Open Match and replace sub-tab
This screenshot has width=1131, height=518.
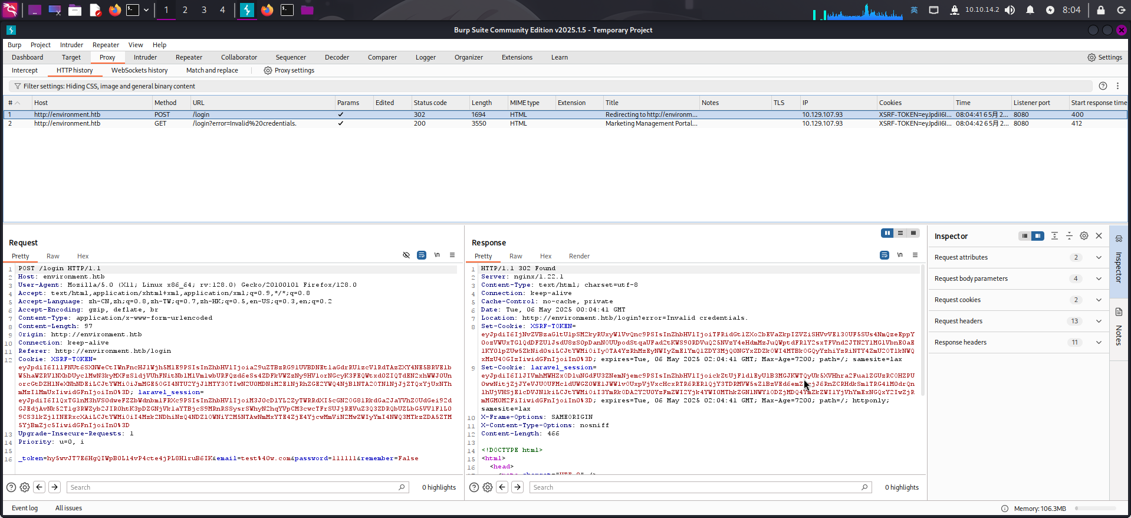(212, 70)
